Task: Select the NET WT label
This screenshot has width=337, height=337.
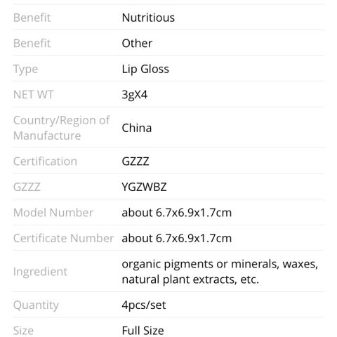Action: [34, 95]
